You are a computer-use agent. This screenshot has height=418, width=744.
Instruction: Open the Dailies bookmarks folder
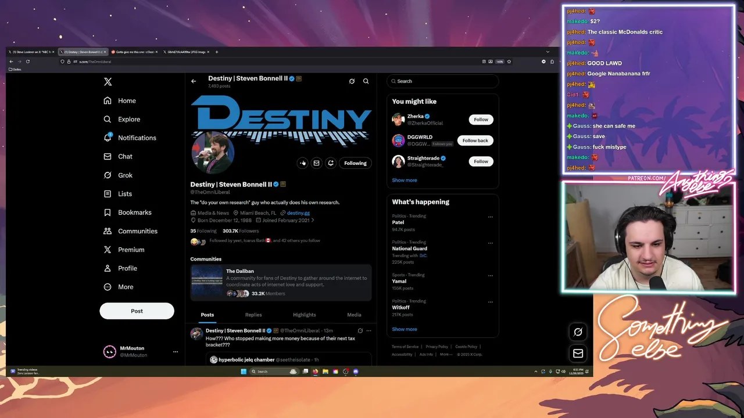click(x=15, y=69)
